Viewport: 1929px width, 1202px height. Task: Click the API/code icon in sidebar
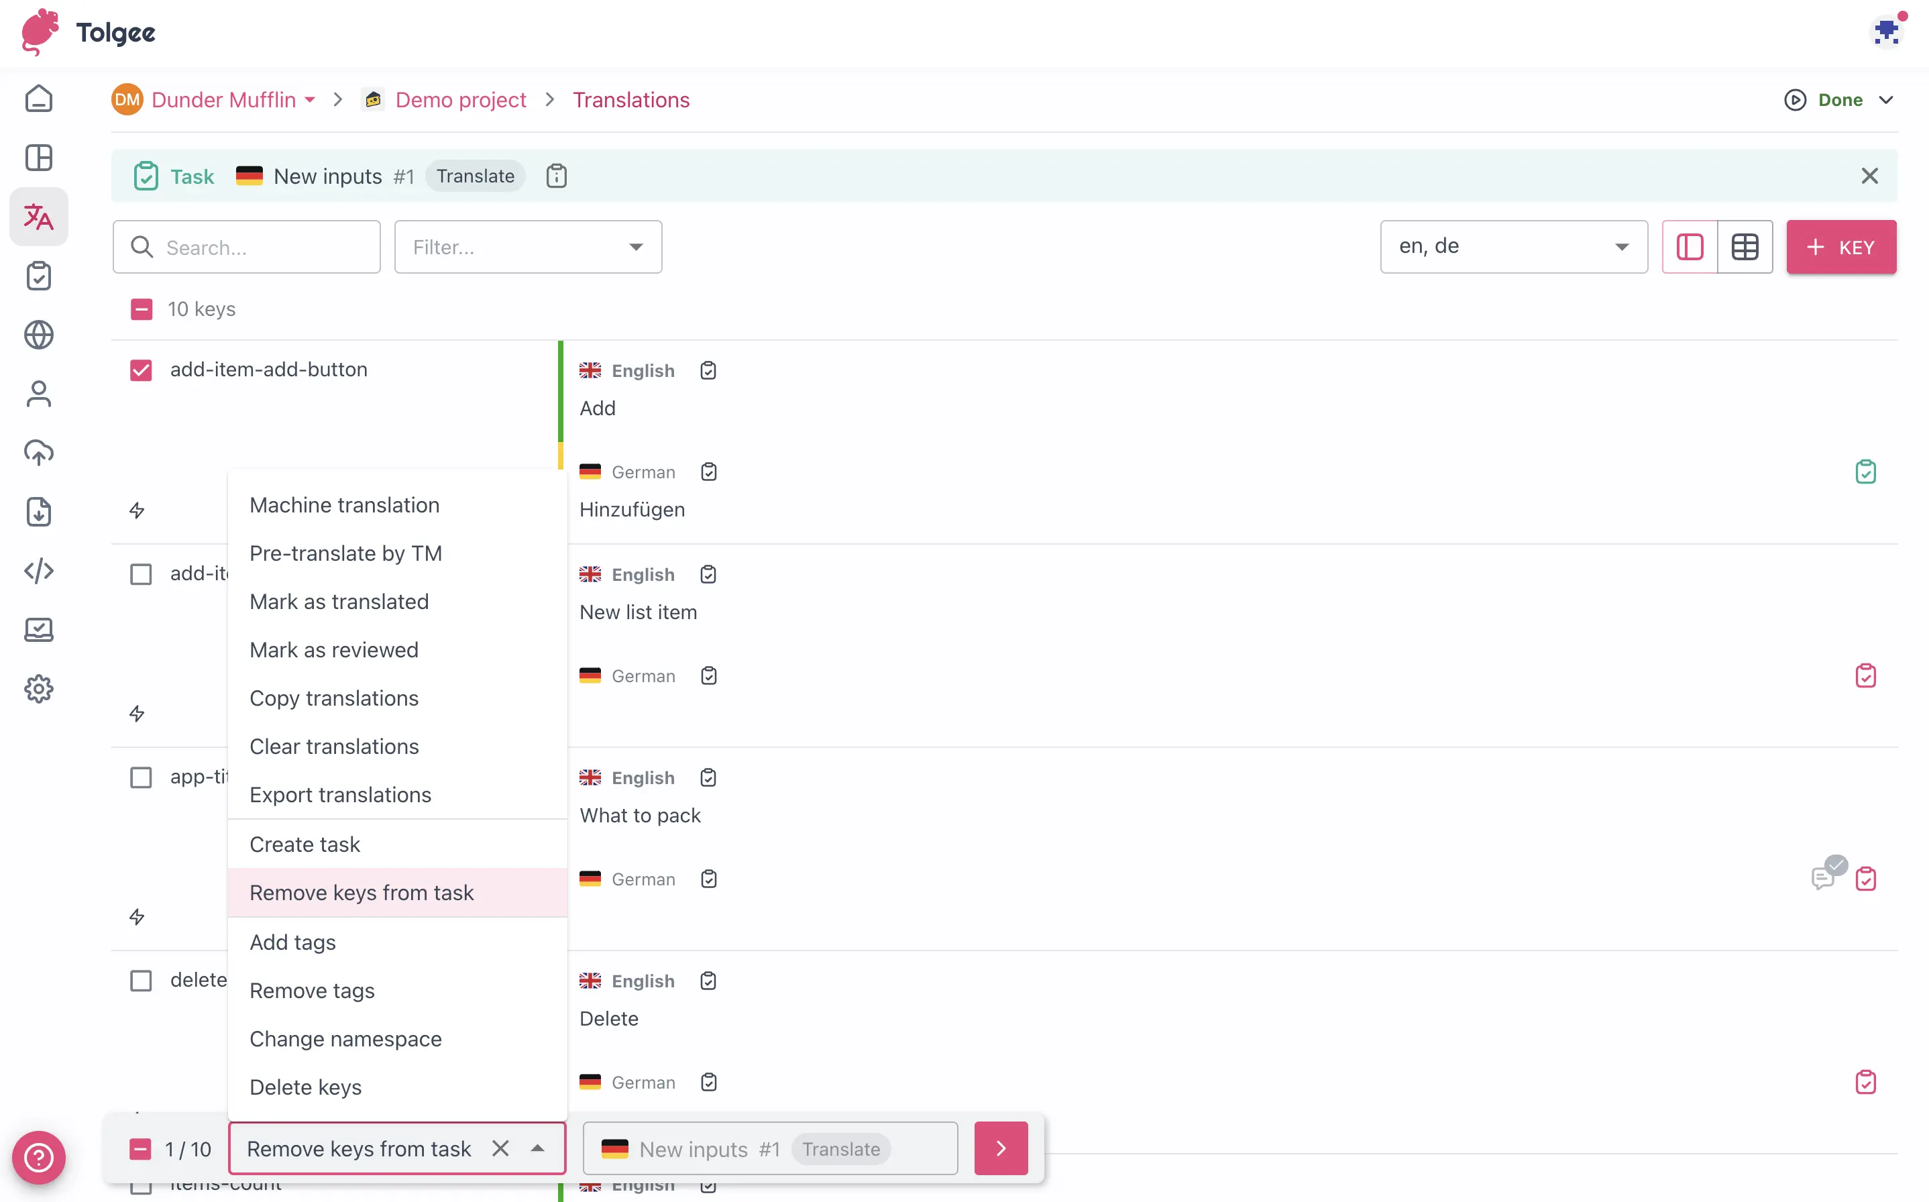click(38, 571)
